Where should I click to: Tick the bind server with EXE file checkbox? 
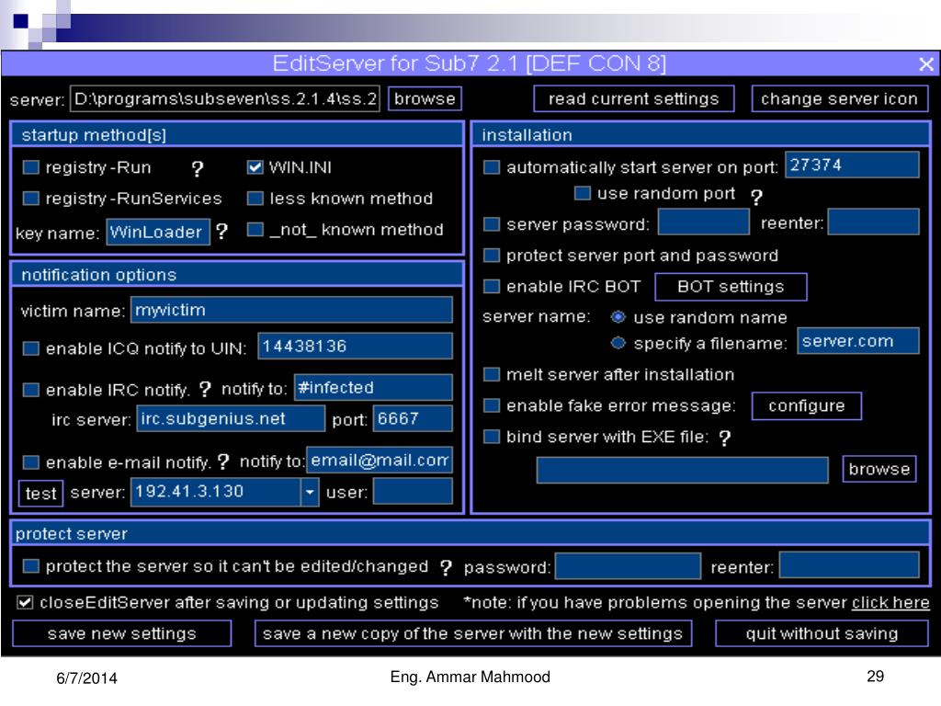[x=492, y=437]
